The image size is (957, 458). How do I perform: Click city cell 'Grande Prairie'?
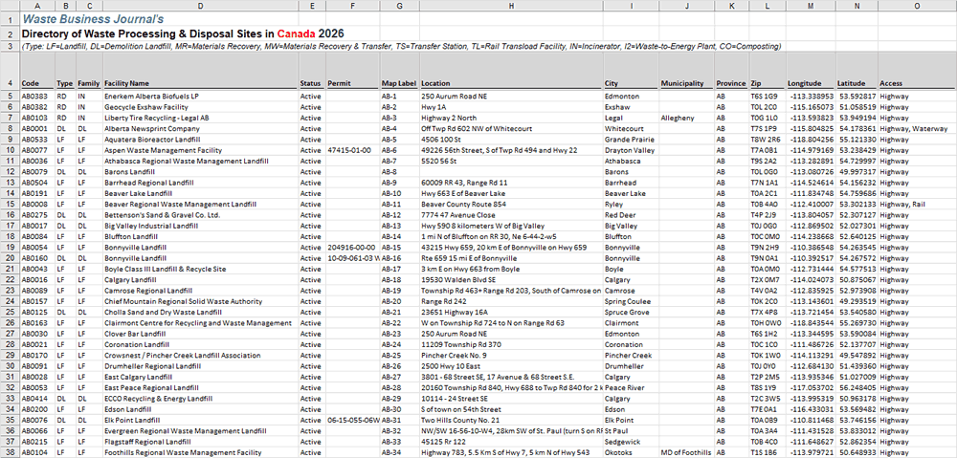click(631, 139)
